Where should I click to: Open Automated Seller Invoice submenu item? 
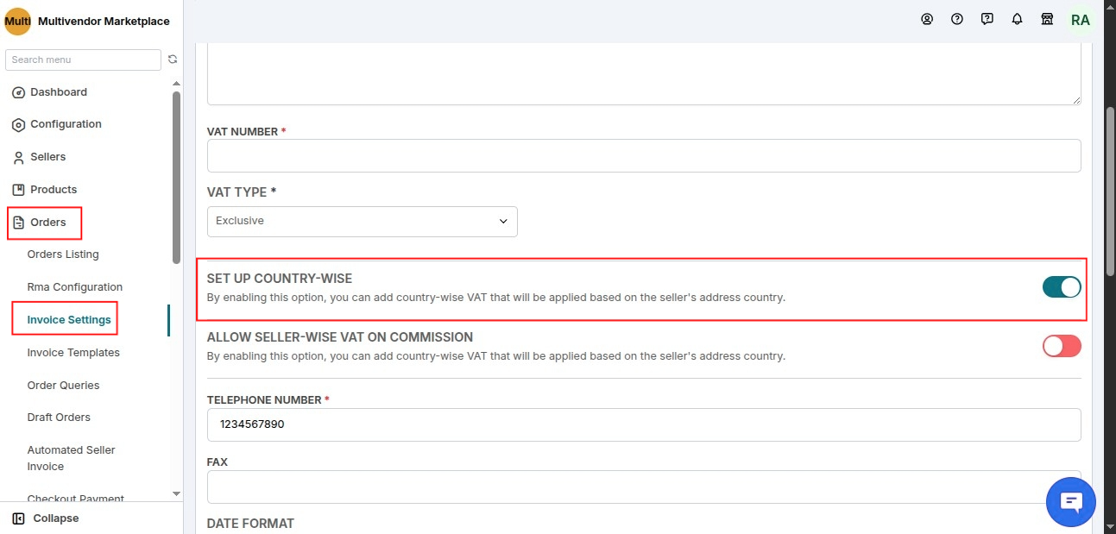71,458
